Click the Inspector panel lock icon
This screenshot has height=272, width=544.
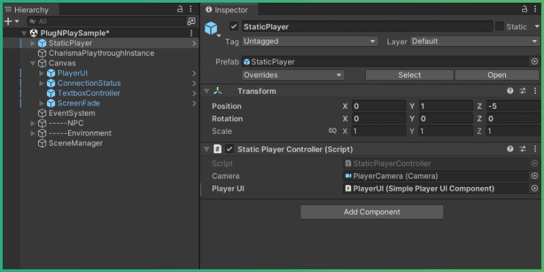525,10
